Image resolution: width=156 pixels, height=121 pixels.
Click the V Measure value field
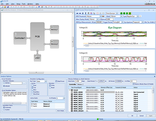pos(110,19)
